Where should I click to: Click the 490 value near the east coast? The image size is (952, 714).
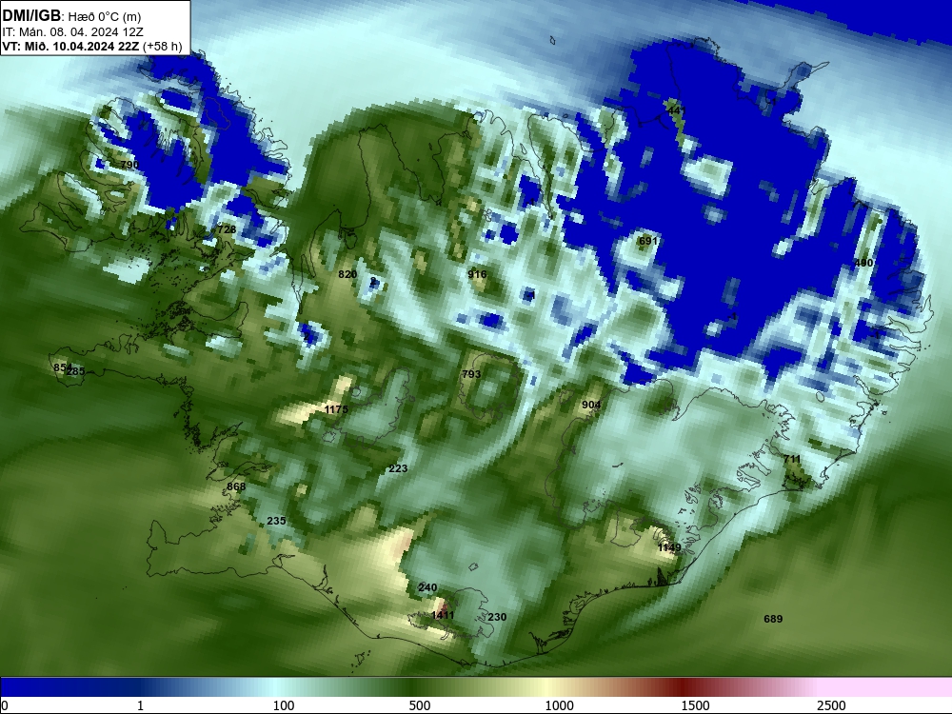point(863,263)
